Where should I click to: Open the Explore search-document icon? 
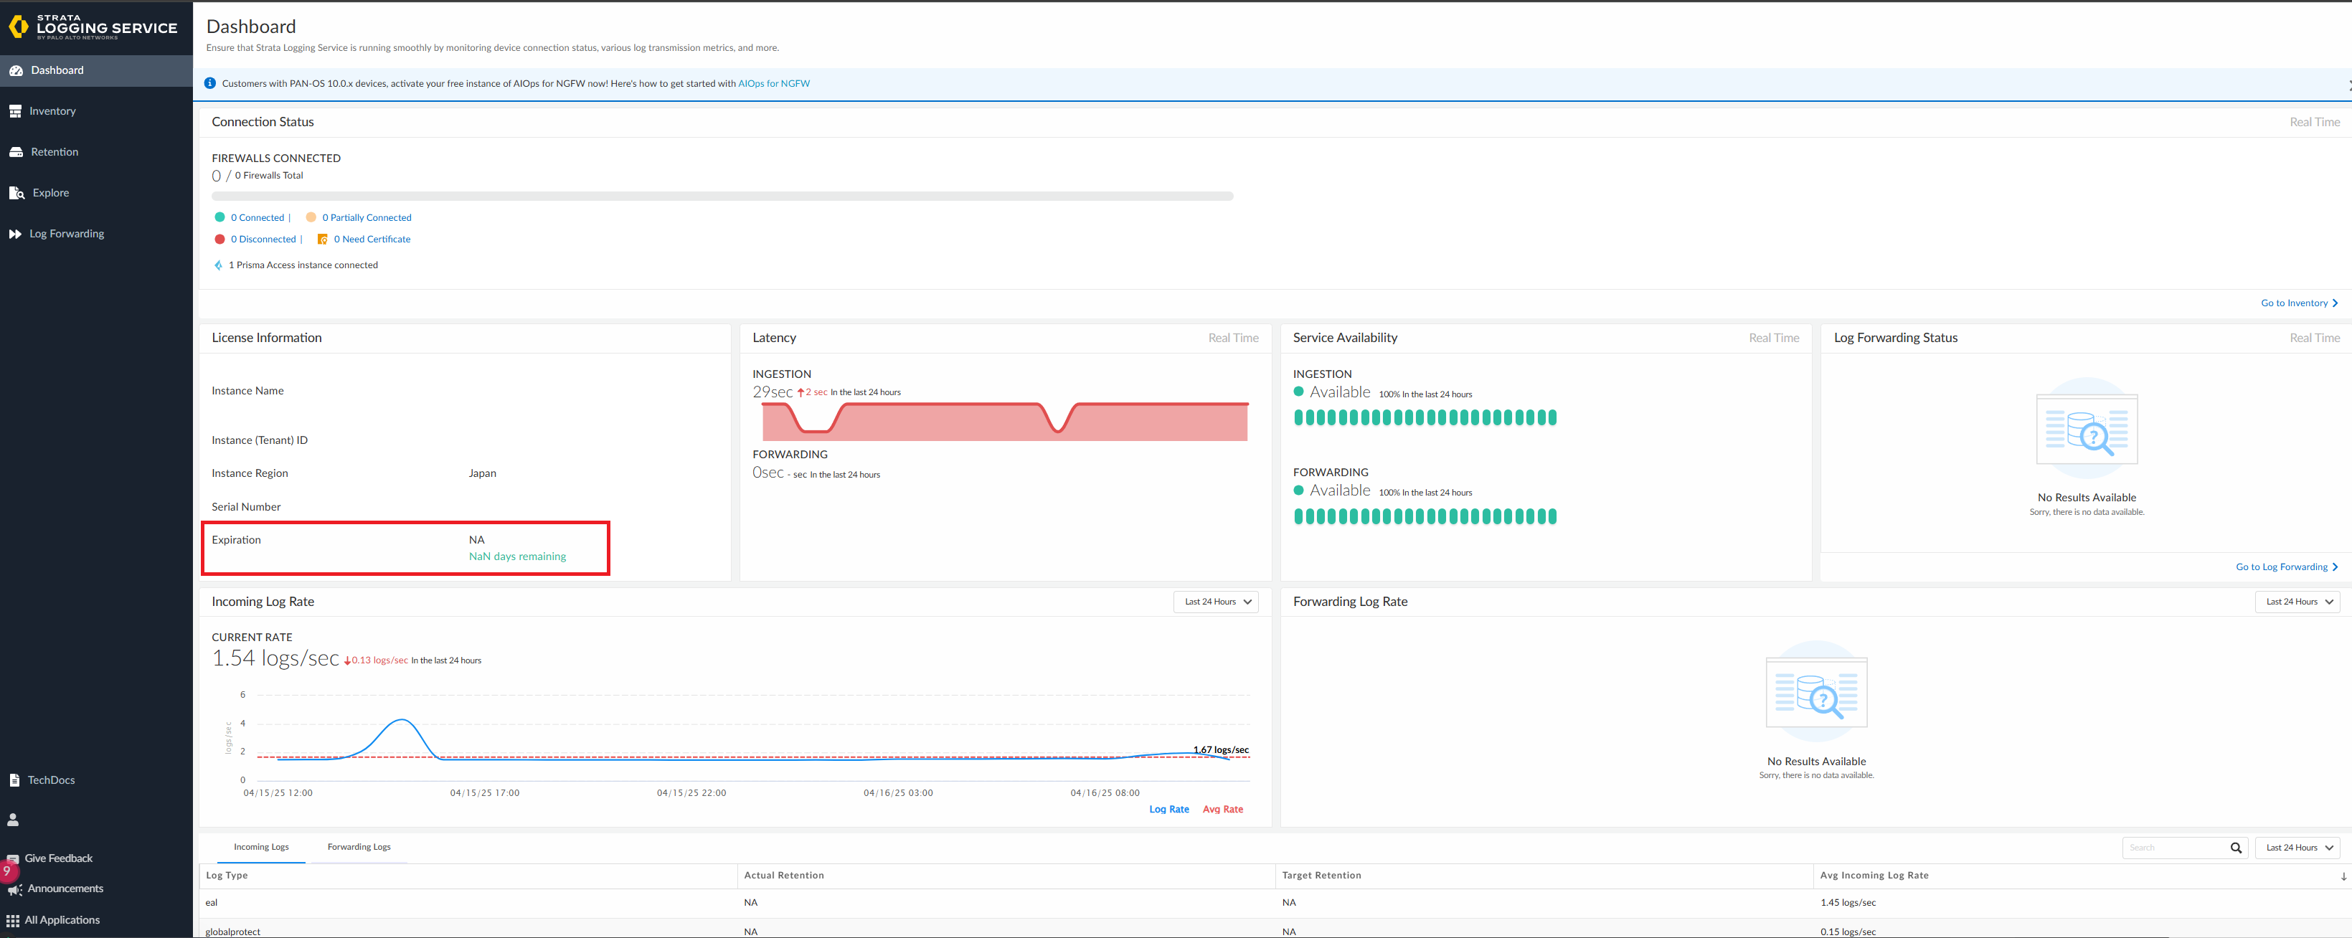tap(16, 194)
